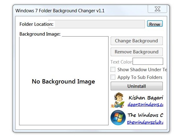
Task: Toggle Apply To Sub Folders checkbox
Action: (113, 77)
